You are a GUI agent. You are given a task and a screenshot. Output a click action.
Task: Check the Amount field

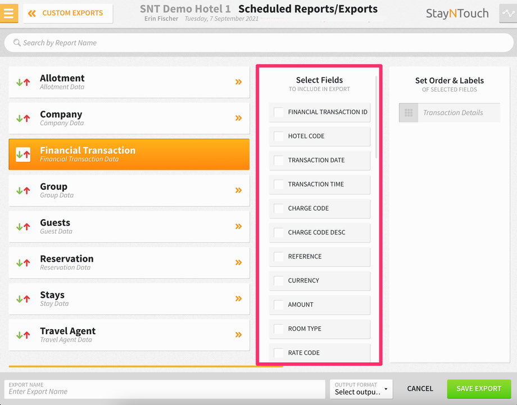pyautogui.click(x=279, y=304)
